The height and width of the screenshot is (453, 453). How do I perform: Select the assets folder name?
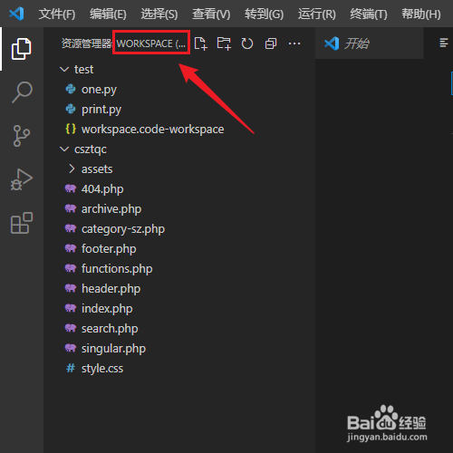(x=97, y=169)
